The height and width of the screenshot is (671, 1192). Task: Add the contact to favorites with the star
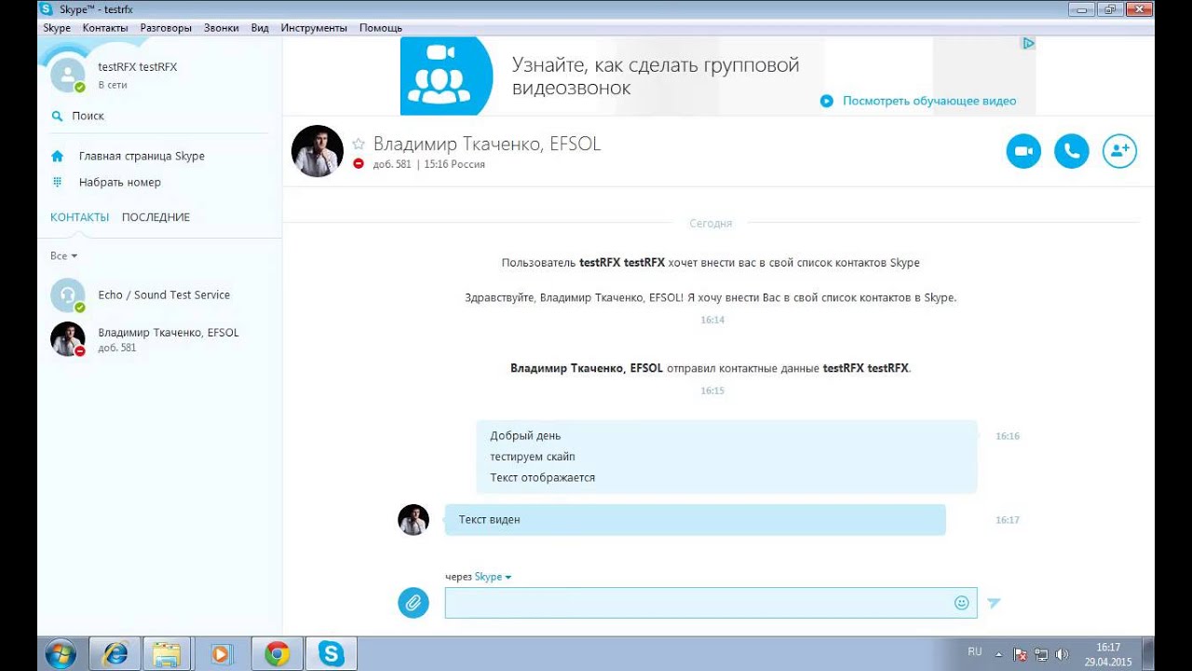pyautogui.click(x=359, y=144)
